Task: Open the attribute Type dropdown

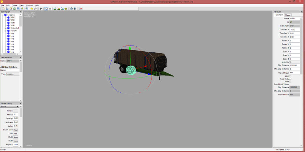Action: [12, 74]
